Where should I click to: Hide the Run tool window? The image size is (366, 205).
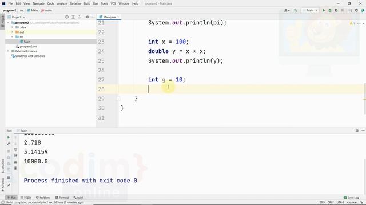coord(363,130)
